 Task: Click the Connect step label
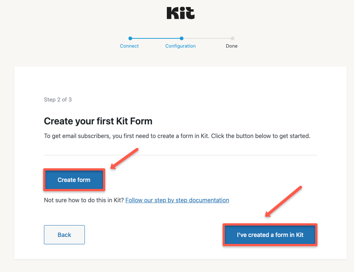(x=129, y=46)
